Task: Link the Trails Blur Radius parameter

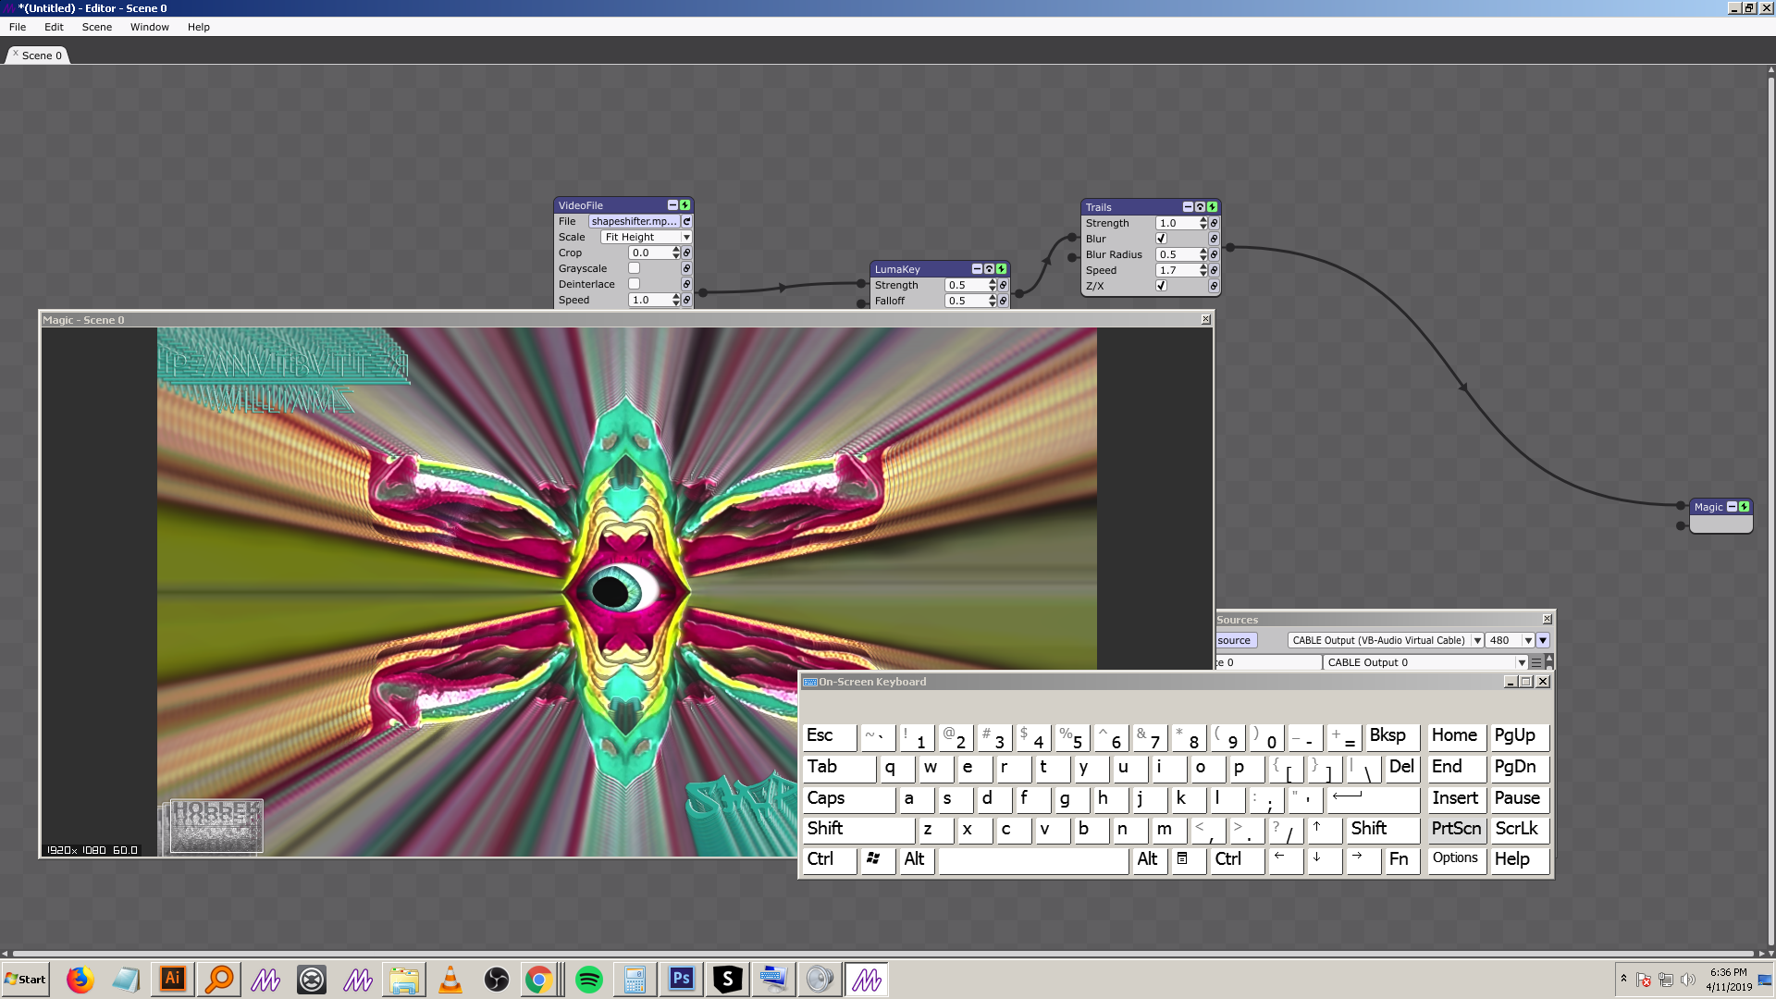Action: (x=1214, y=255)
